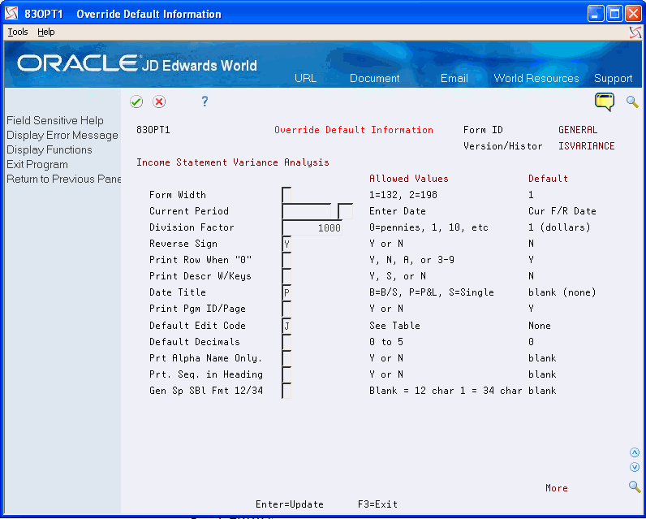Click the magnifier icon beside More

coord(635,487)
